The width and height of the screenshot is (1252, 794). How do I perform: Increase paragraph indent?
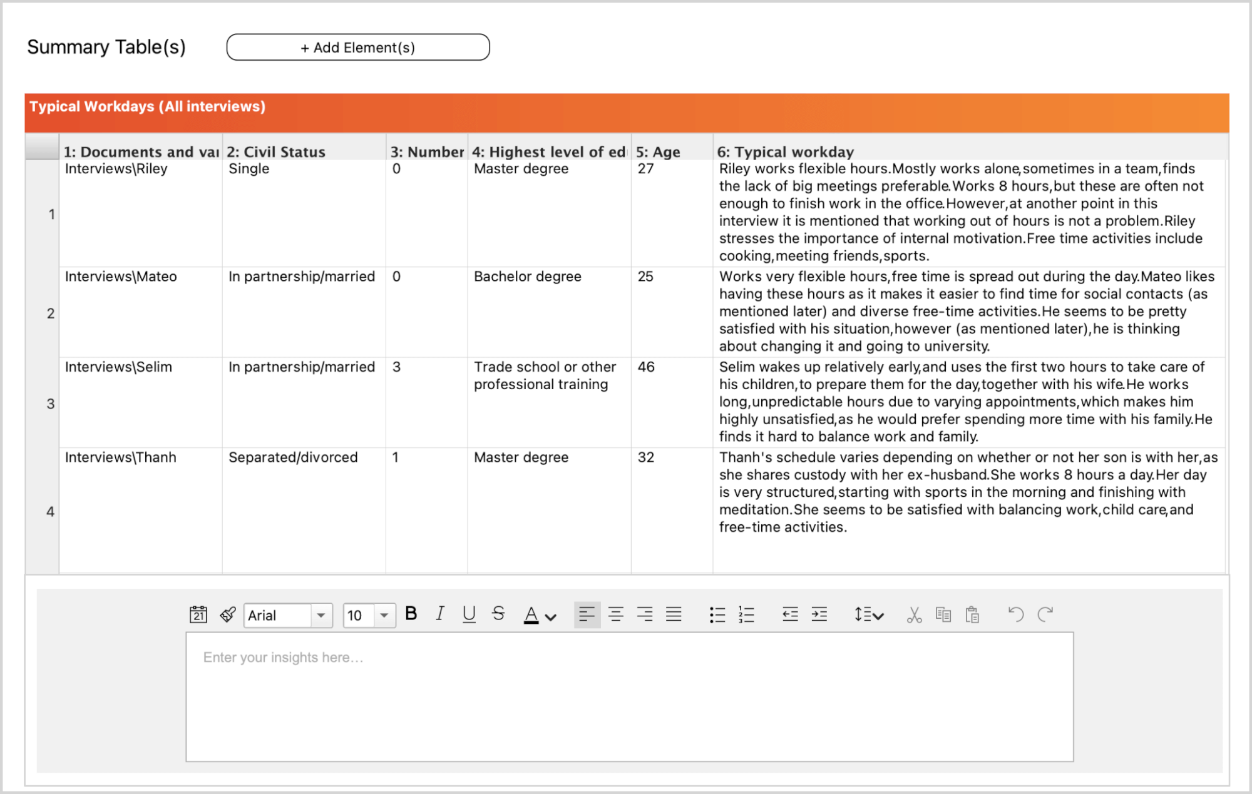[x=819, y=614]
